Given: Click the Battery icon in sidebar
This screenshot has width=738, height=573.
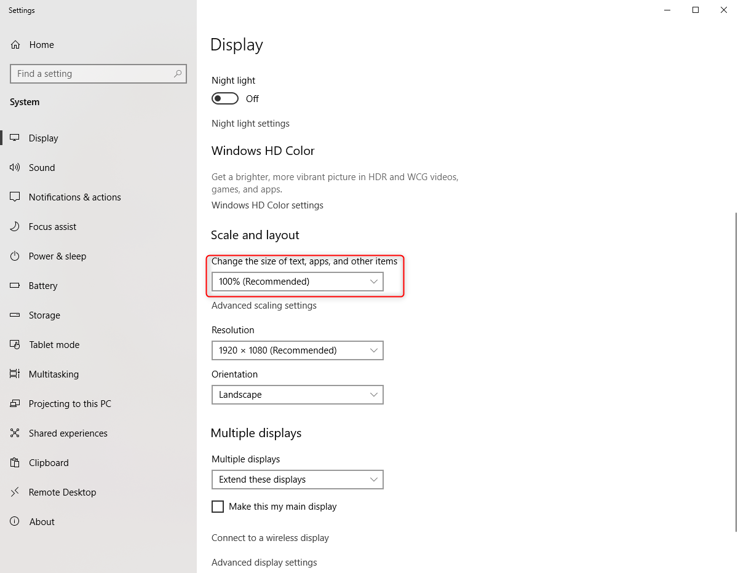Looking at the screenshot, I should (x=15, y=286).
